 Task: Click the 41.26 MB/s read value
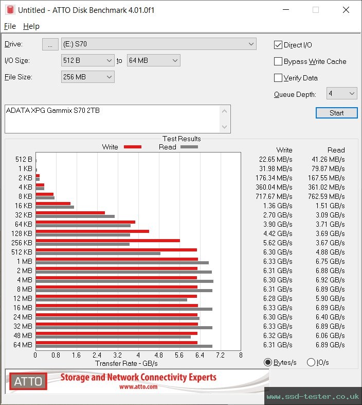pyautogui.click(x=328, y=159)
